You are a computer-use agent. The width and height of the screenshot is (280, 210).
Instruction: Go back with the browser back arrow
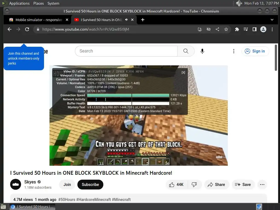coord(10,29)
